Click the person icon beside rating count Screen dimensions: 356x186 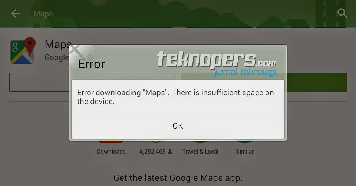(x=170, y=152)
